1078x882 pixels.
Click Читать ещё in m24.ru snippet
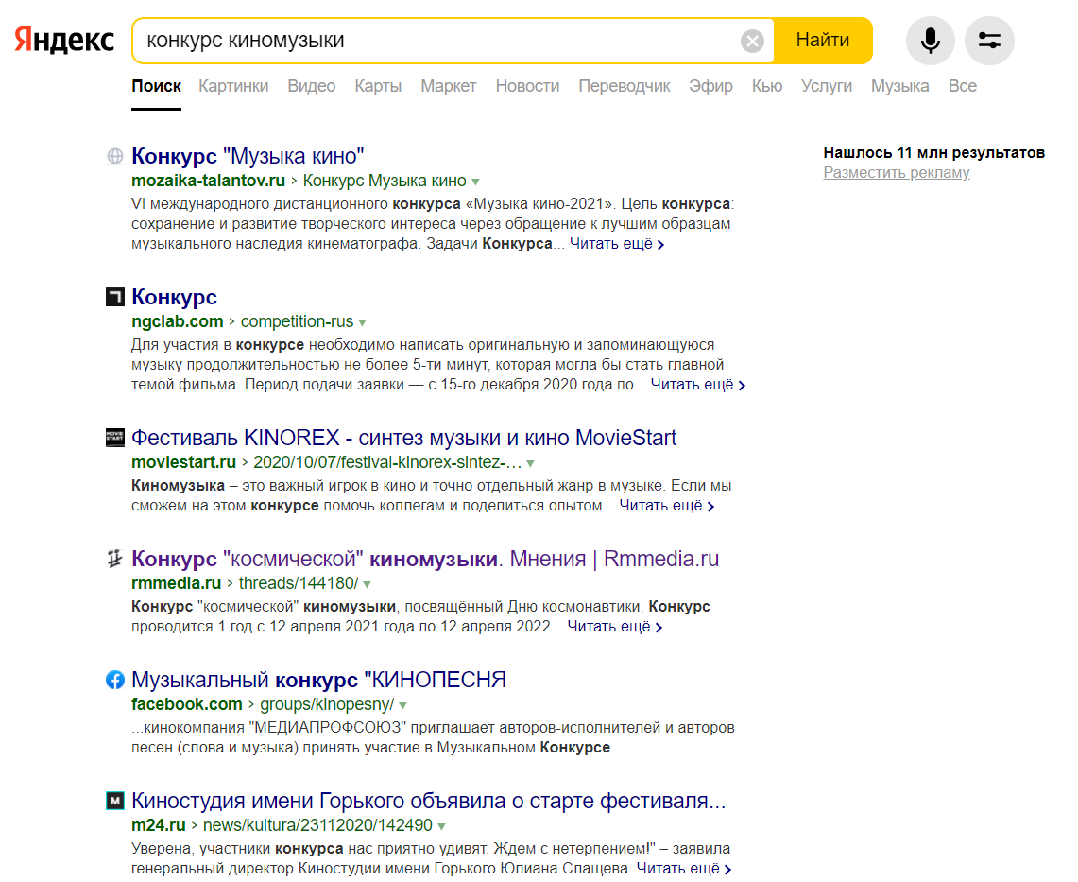(684, 869)
